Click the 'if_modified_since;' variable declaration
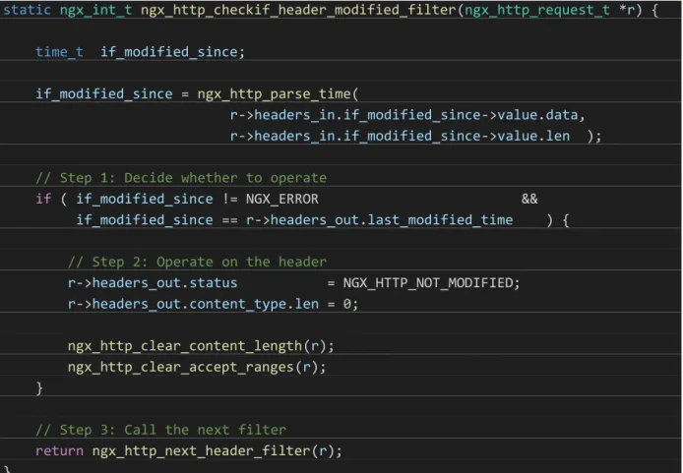The image size is (683, 473). click(x=173, y=52)
